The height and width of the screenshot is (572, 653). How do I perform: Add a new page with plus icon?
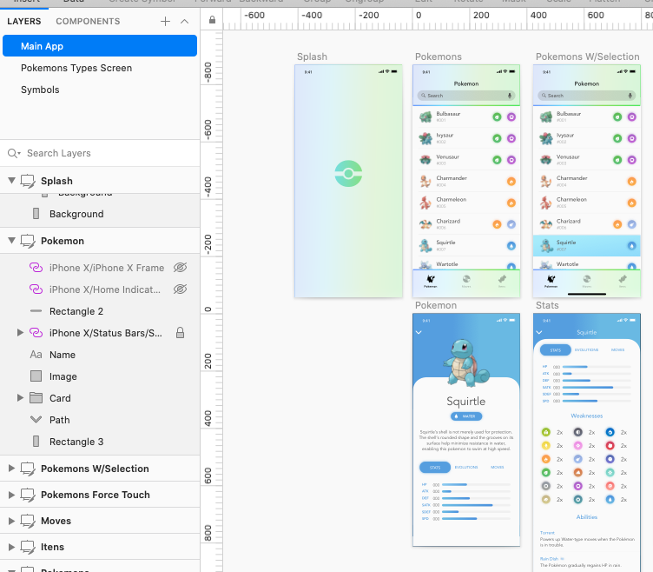[165, 21]
